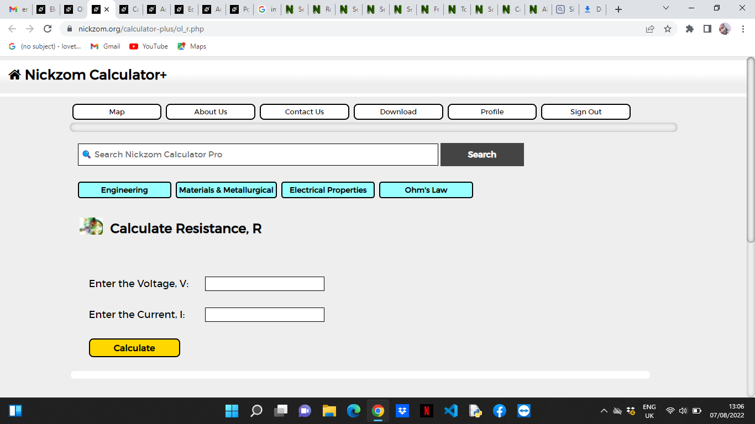Open File Explorer from the taskbar
The height and width of the screenshot is (424, 755).
click(329, 411)
